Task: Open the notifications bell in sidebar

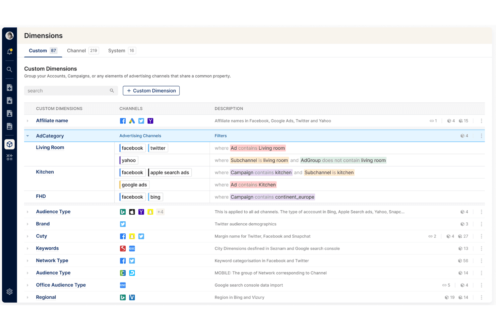Action: (x=9, y=51)
